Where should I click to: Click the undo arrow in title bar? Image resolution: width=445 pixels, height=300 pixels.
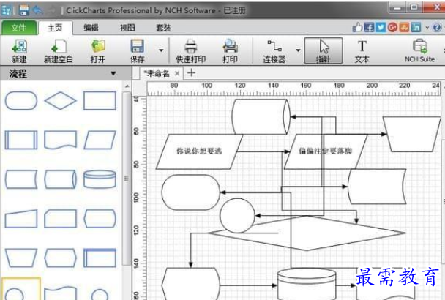pyautogui.click(x=38, y=10)
